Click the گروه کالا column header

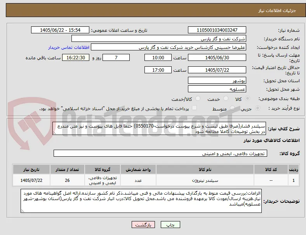[103, 169]
